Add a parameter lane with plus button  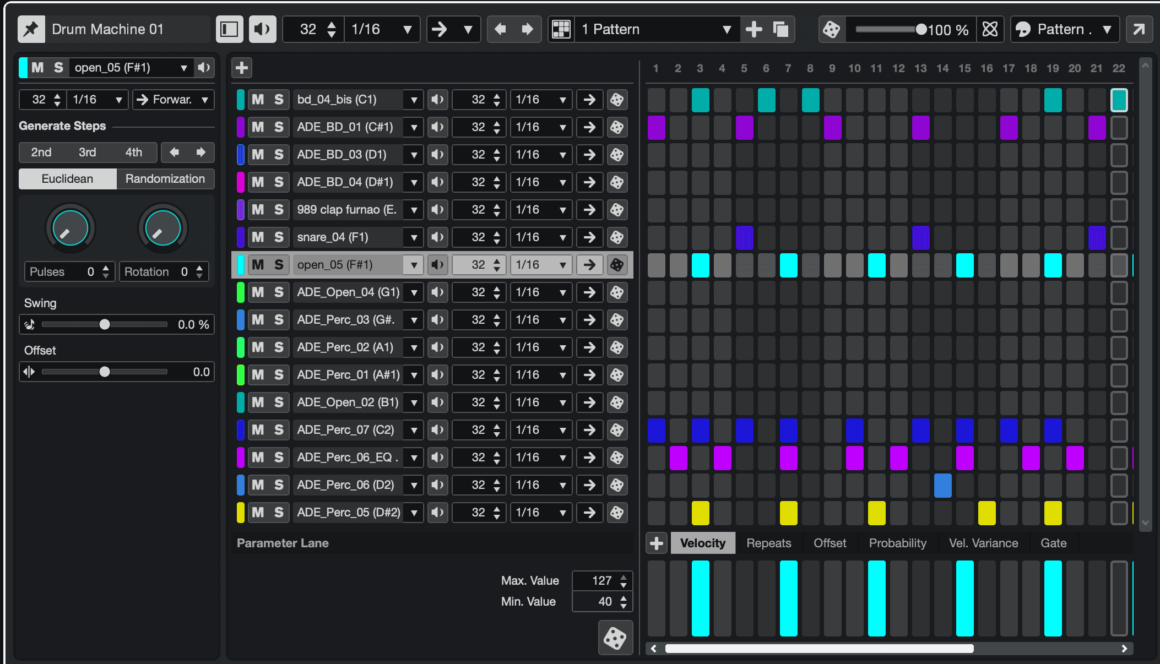(x=656, y=543)
